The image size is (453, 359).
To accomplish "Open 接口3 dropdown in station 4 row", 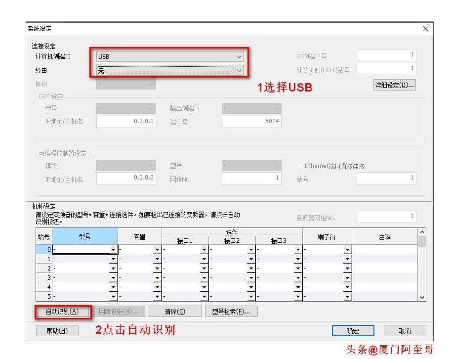I will pyautogui.click(x=298, y=287).
